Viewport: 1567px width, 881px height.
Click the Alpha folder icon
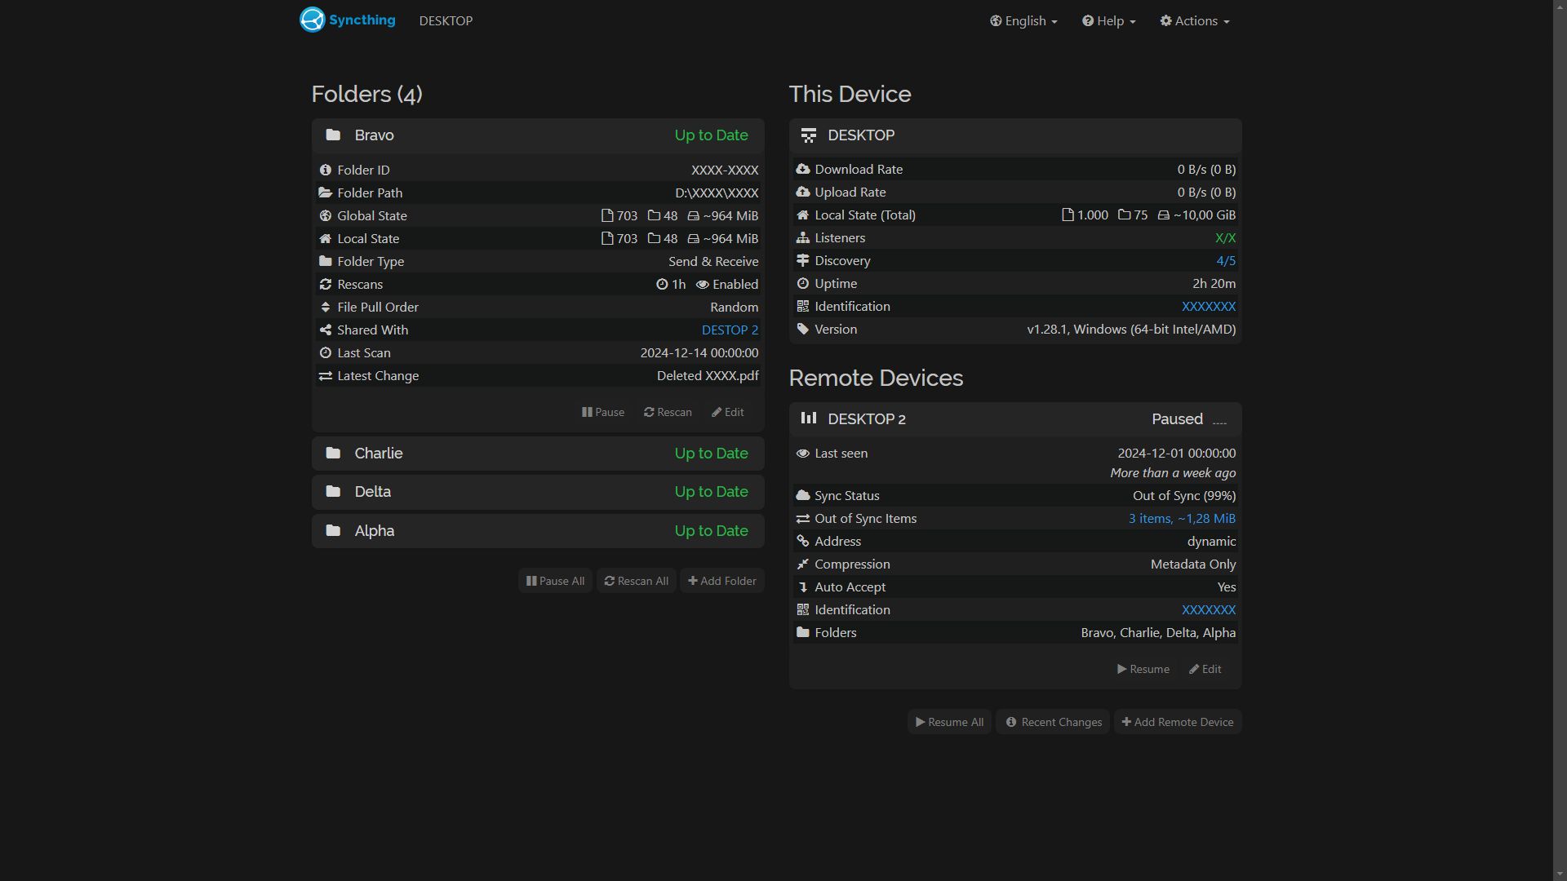click(333, 530)
